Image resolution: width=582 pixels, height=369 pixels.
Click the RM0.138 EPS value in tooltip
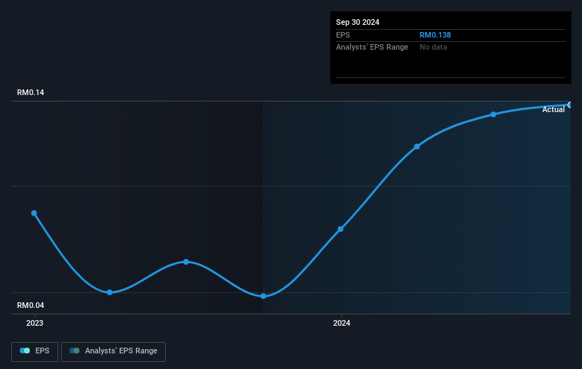[x=435, y=35]
